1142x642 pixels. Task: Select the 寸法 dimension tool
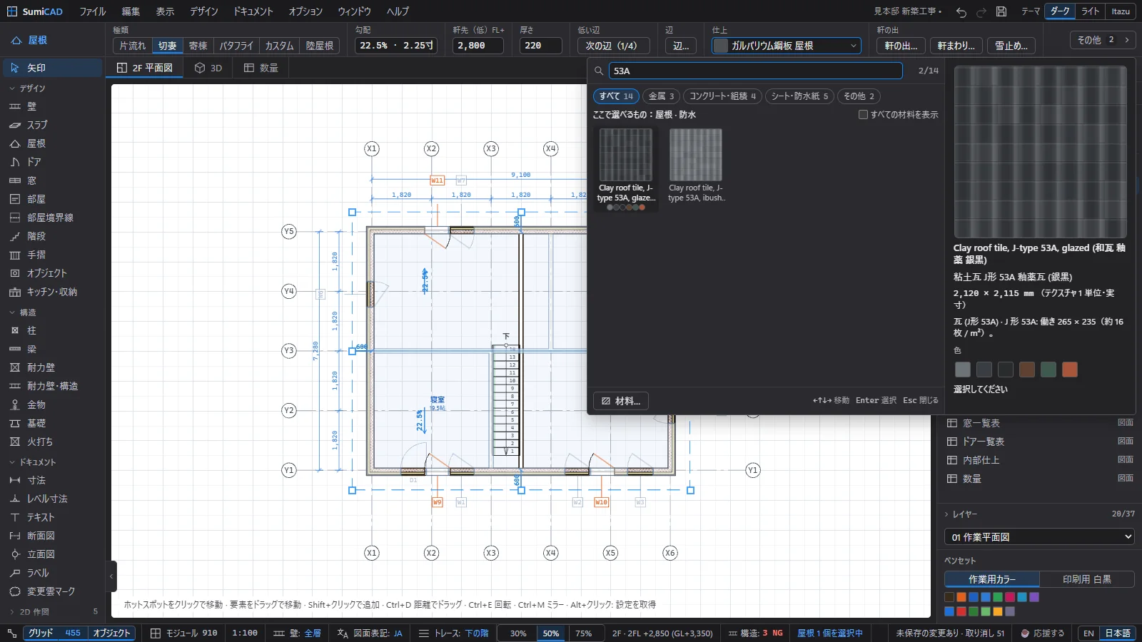(x=51, y=480)
